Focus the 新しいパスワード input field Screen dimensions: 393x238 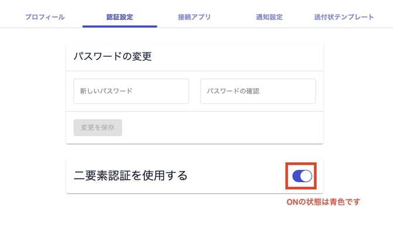coord(131,91)
